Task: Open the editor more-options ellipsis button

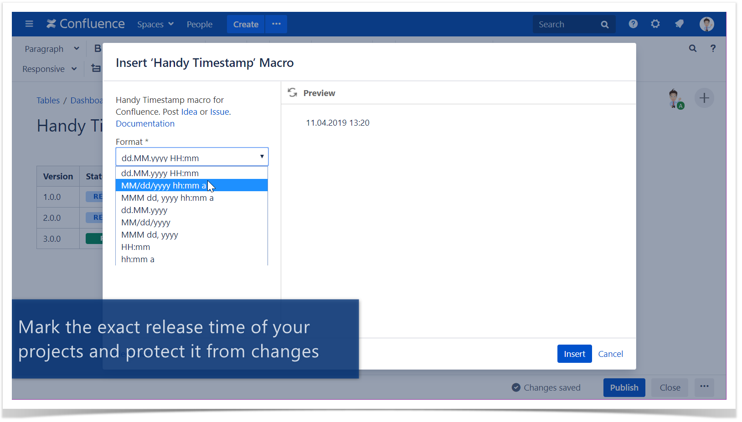Action: coord(704,387)
